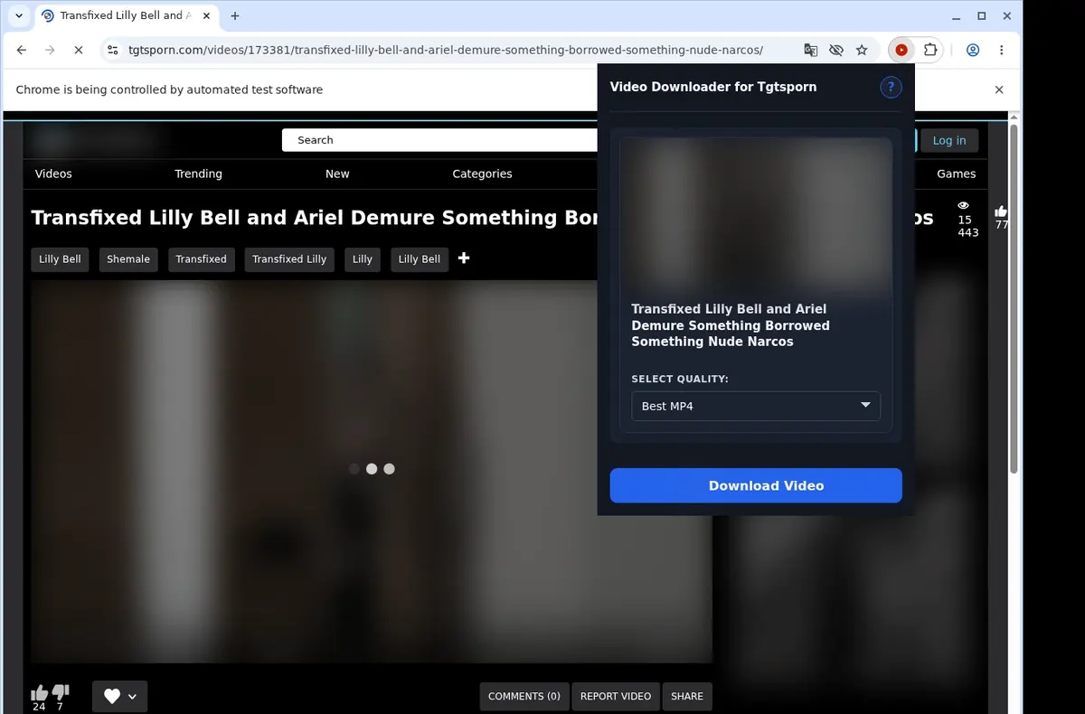The width and height of the screenshot is (1085, 714).
Task: Open Chrome's three-dot menu
Action: click(x=1002, y=51)
